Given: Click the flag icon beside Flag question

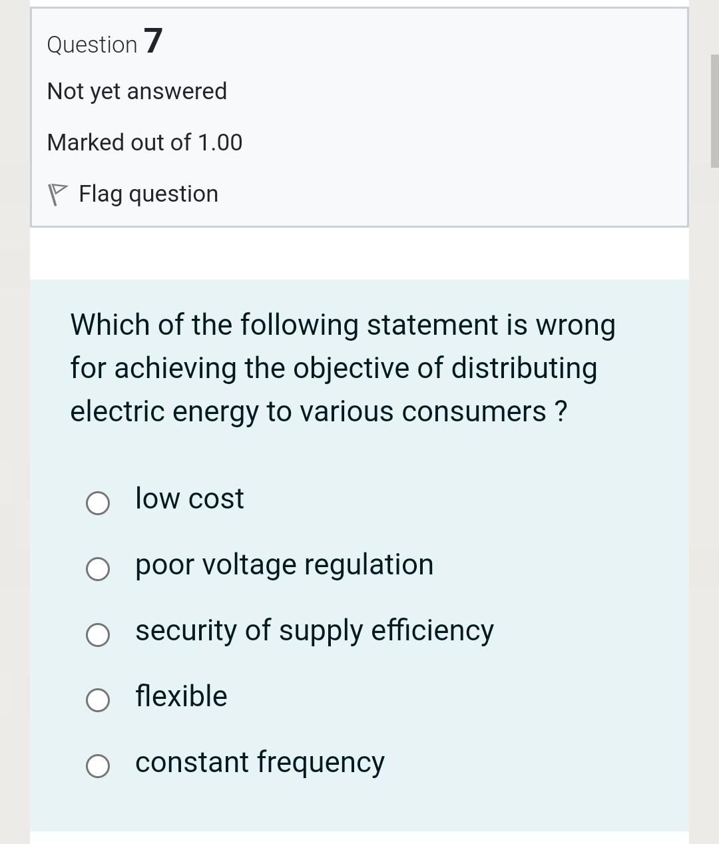Looking at the screenshot, I should 58,194.
